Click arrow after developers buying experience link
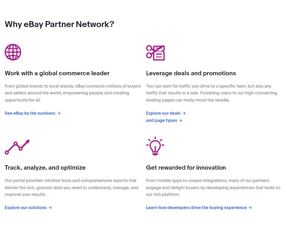Viewport: 287px width, 225px height. tap(250, 208)
